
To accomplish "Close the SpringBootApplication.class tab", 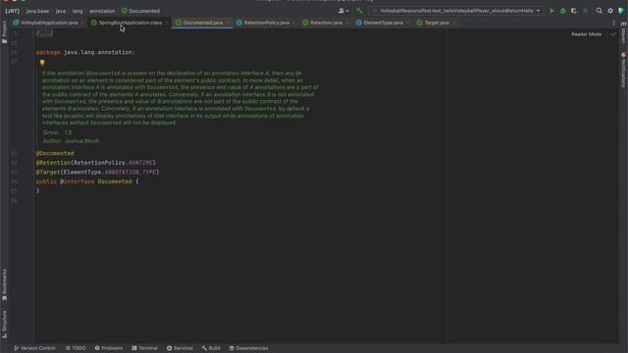I will coord(167,23).
